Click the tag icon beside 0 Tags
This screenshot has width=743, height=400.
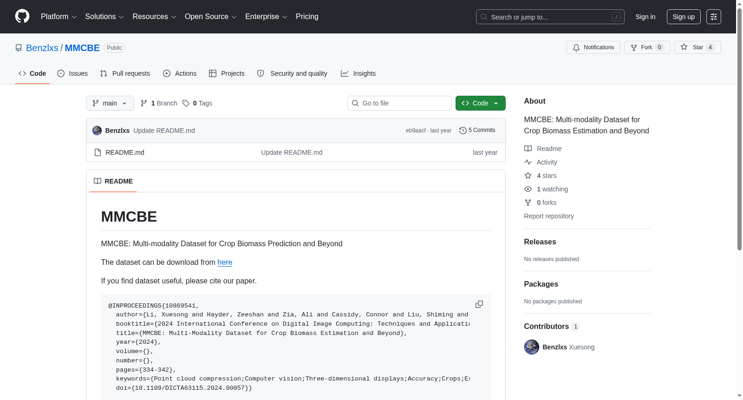pyautogui.click(x=186, y=103)
